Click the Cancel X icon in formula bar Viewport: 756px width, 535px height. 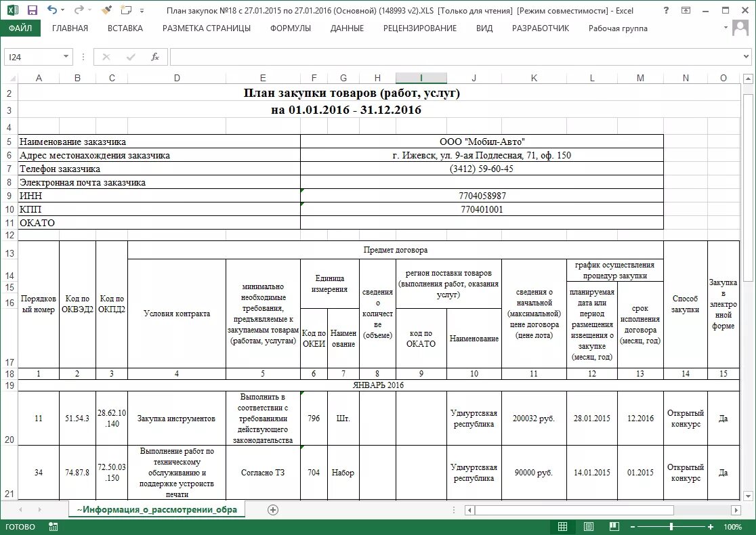click(x=106, y=57)
